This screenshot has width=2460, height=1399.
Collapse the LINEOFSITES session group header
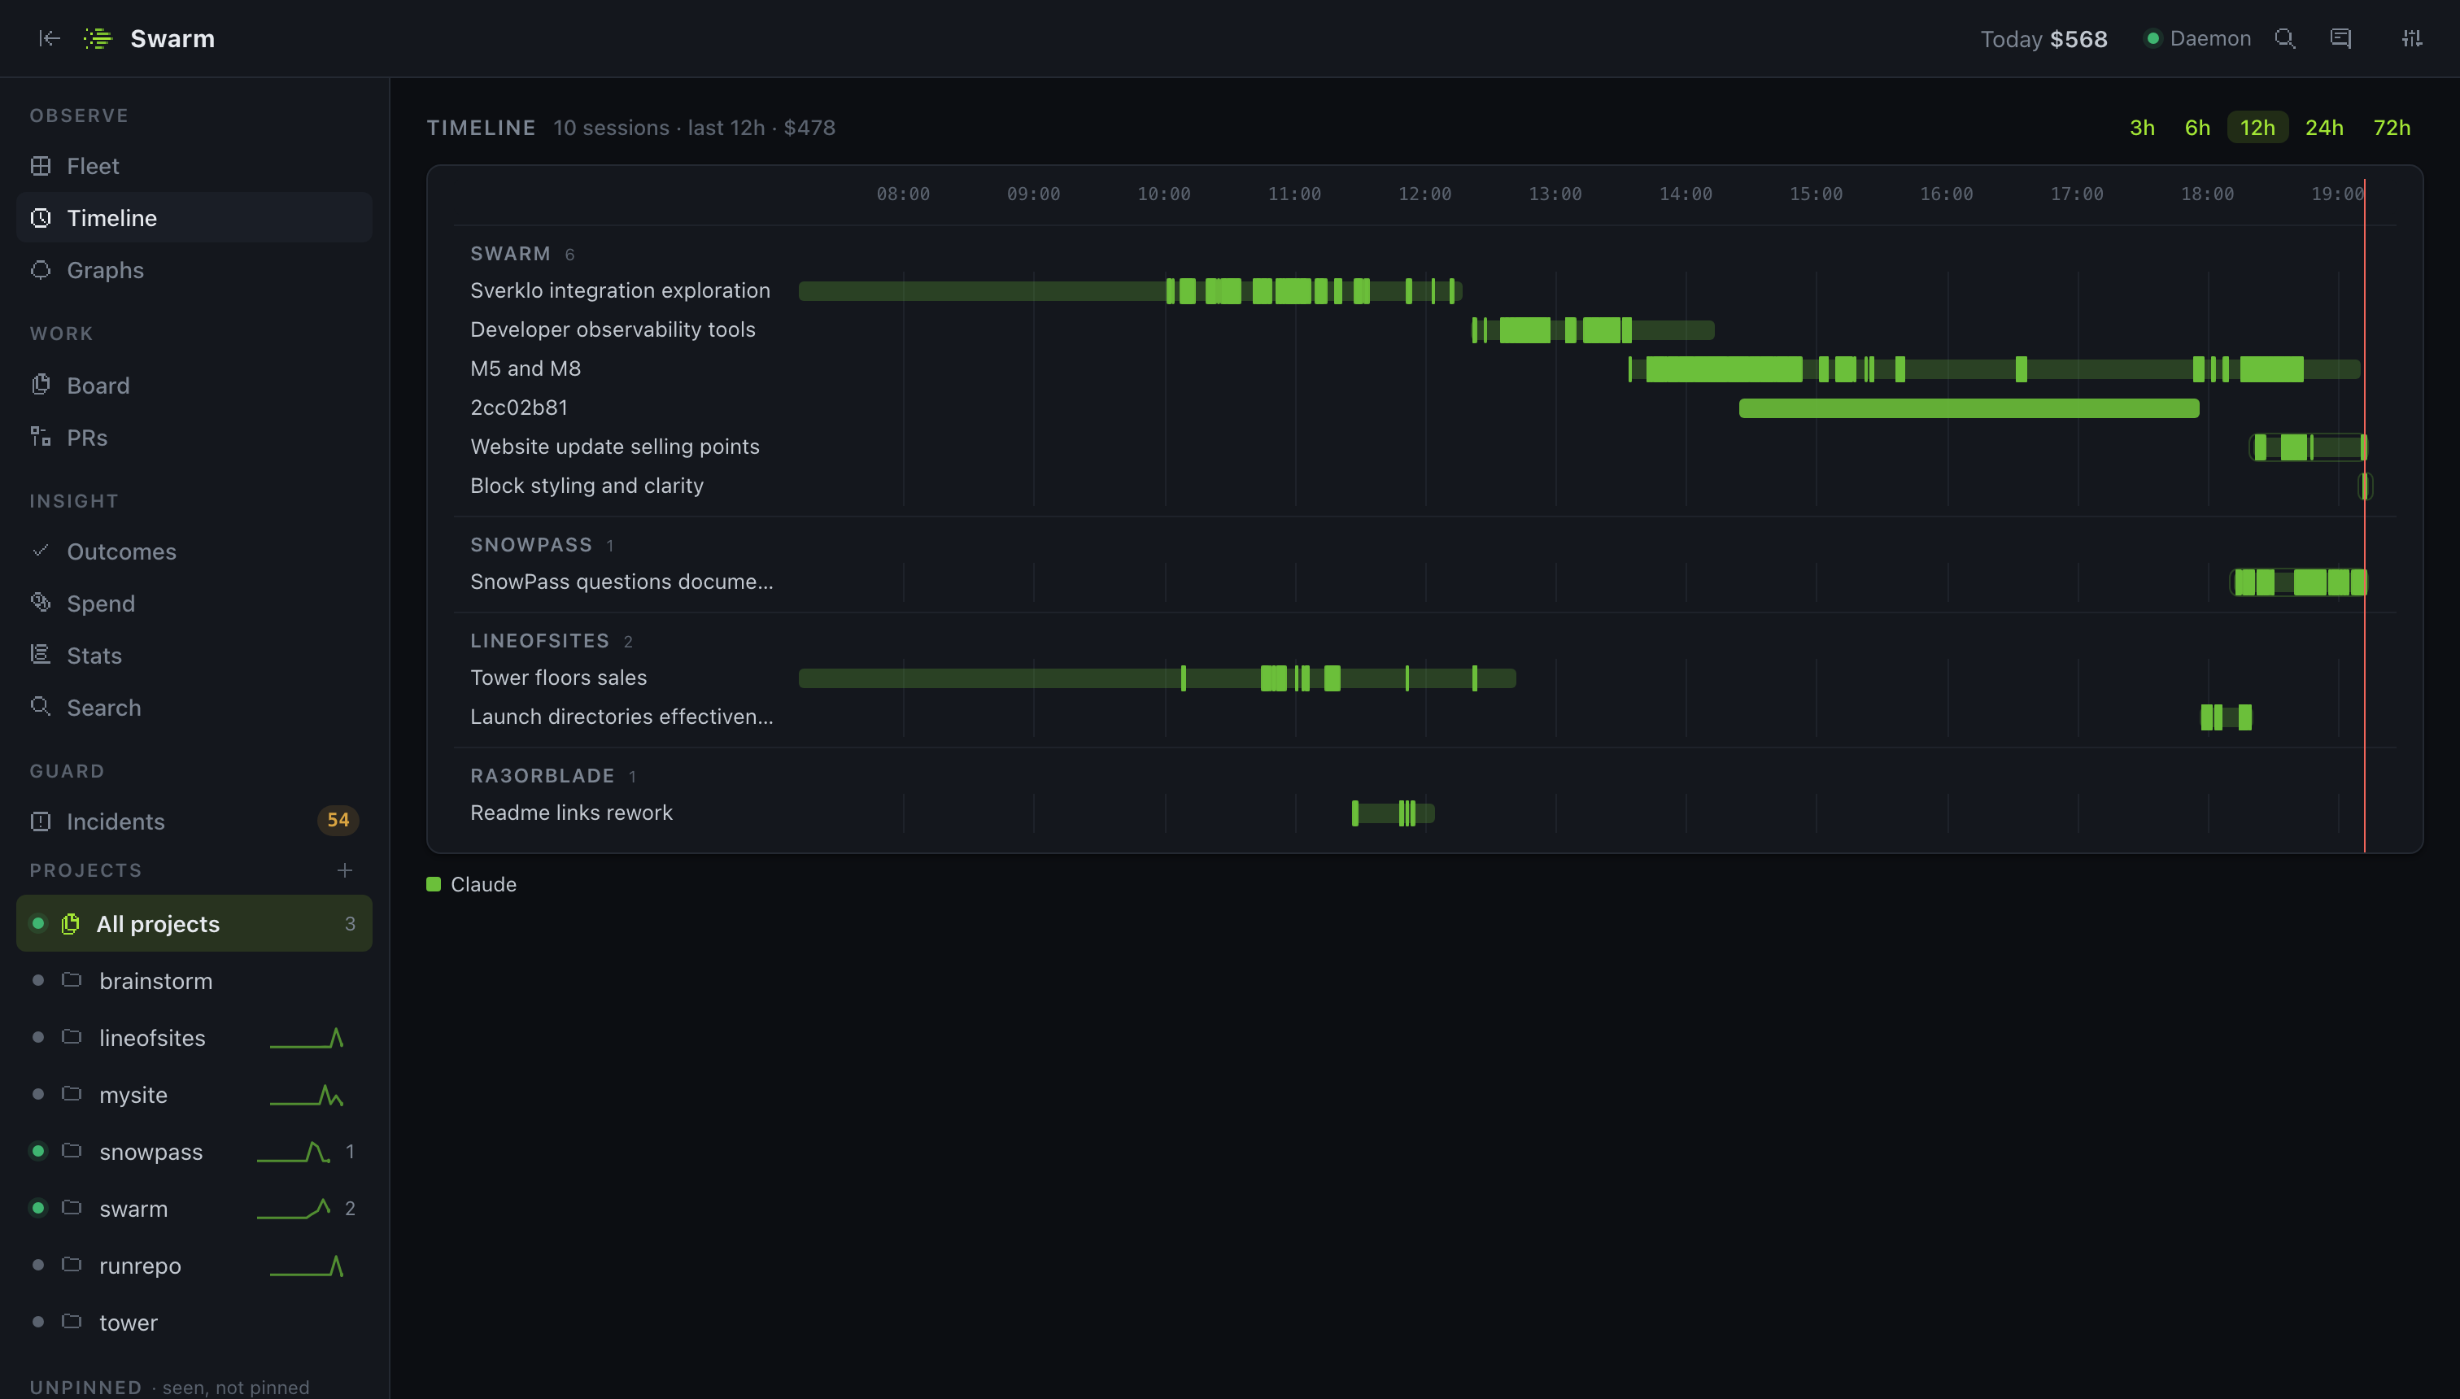pyautogui.click(x=552, y=641)
